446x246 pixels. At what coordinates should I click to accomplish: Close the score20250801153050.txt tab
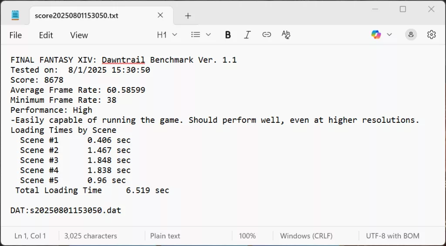tap(160, 15)
